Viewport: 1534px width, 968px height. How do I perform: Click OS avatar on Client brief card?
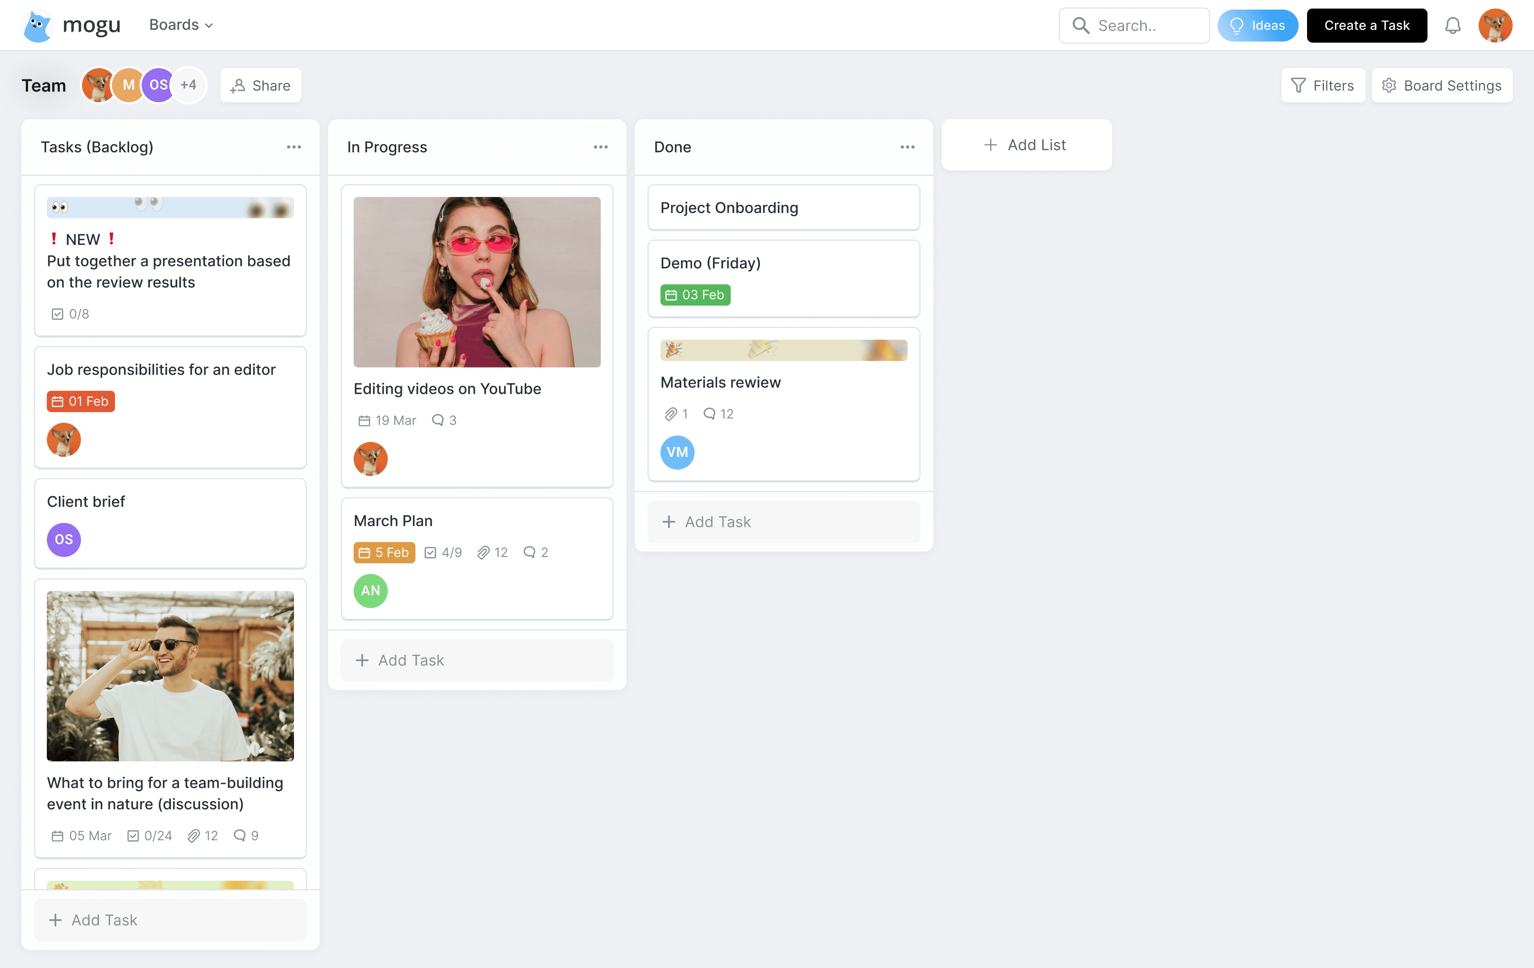click(x=64, y=539)
